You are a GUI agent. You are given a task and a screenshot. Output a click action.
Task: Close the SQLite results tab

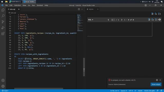click(98, 9)
